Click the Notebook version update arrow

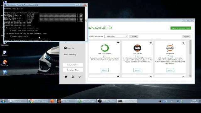[x=168, y=56]
